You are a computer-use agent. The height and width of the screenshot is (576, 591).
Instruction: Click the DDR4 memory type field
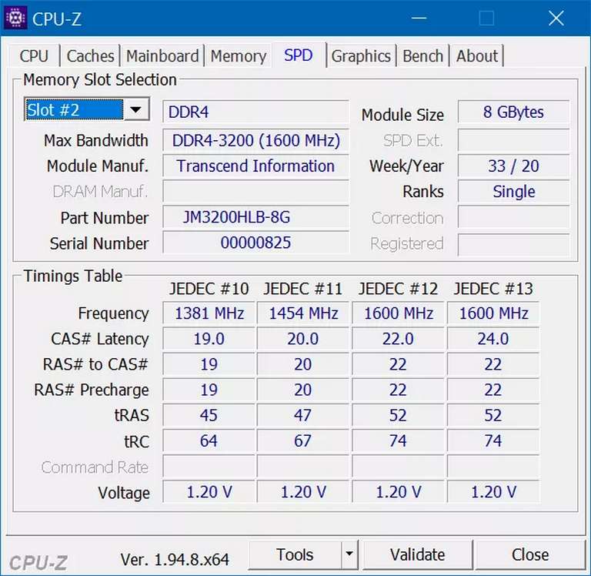point(255,112)
